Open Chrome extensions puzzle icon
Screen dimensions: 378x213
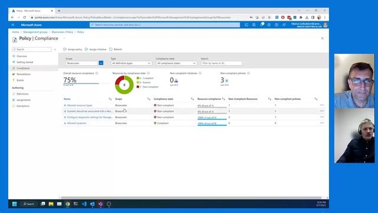[x=301, y=17]
